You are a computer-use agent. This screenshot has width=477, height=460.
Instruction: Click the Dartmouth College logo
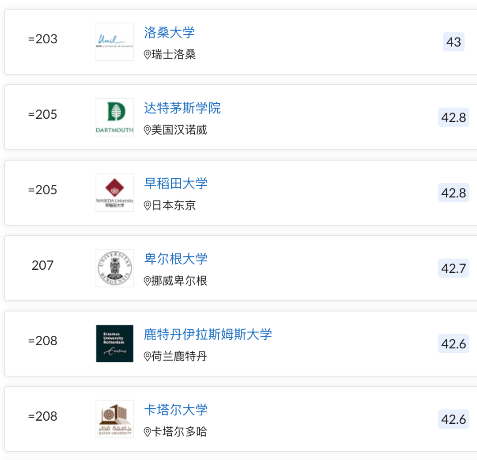click(115, 117)
